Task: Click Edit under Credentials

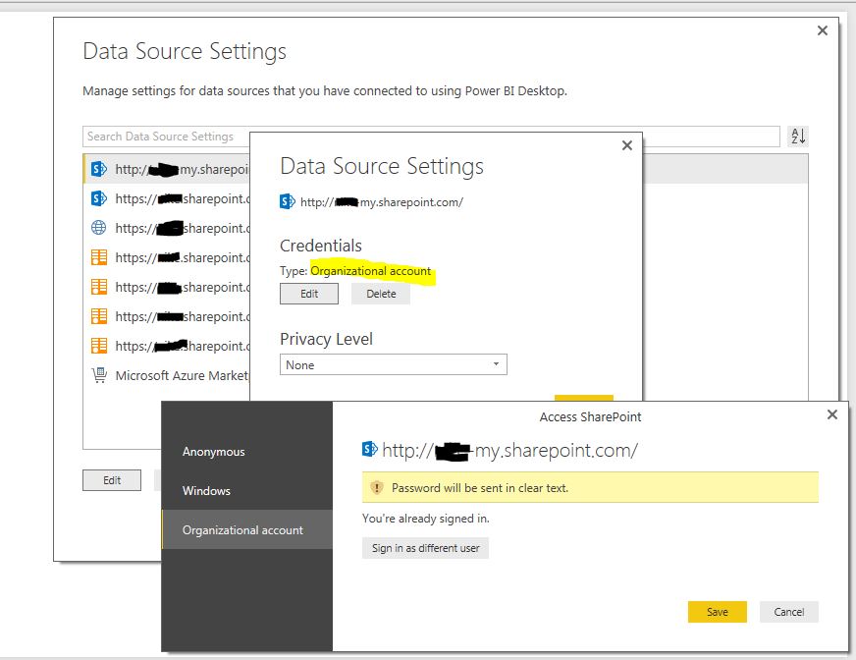Action: [309, 294]
